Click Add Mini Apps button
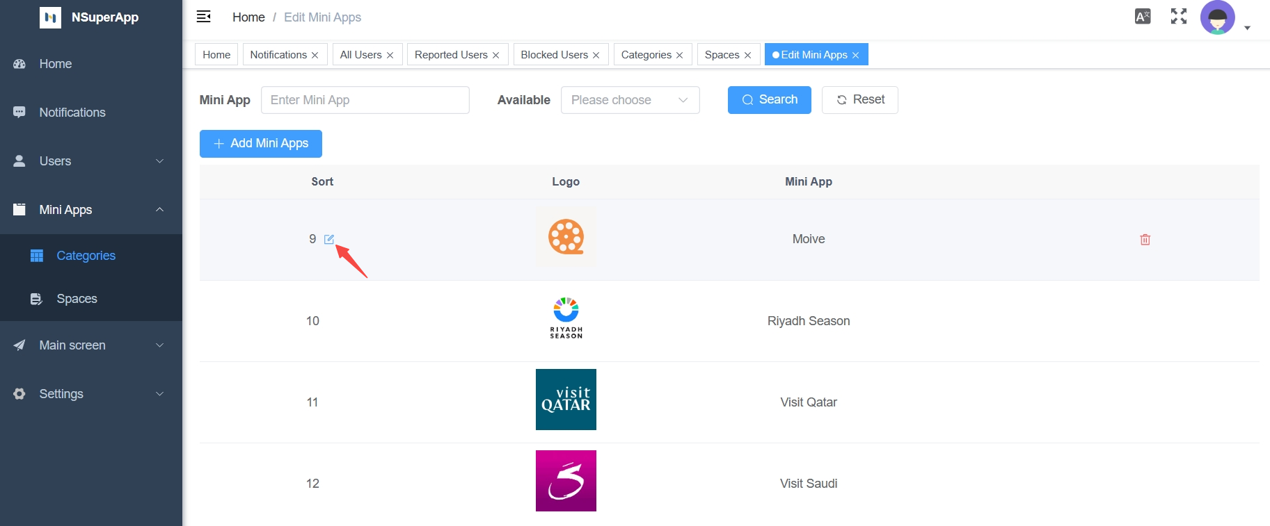This screenshot has width=1270, height=526. (x=260, y=144)
